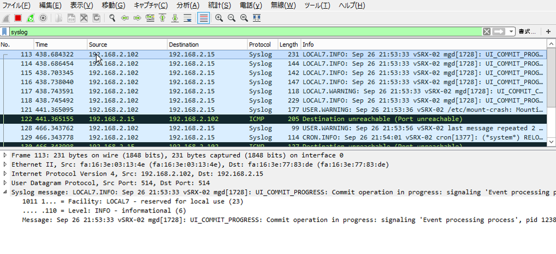Viewport: 556px width, 254px height.
Task: Clear the display filter with the X button
Action: [487, 32]
